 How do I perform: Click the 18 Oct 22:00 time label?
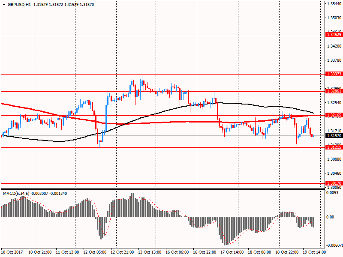click(x=287, y=252)
